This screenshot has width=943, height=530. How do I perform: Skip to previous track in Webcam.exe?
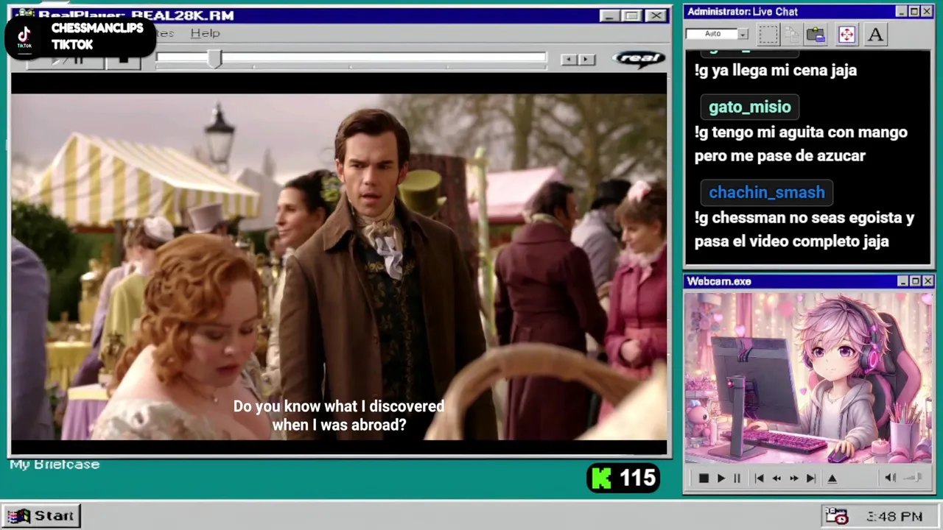click(759, 478)
